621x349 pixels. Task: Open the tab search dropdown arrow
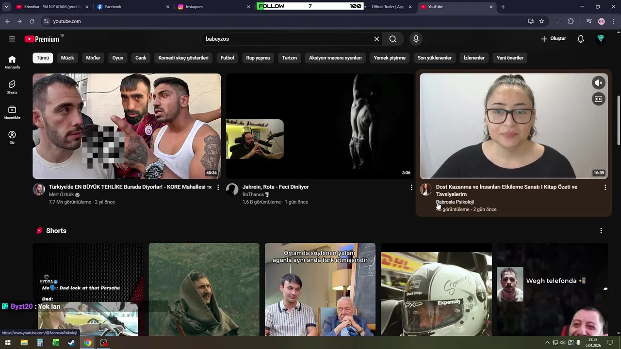coord(7,7)
